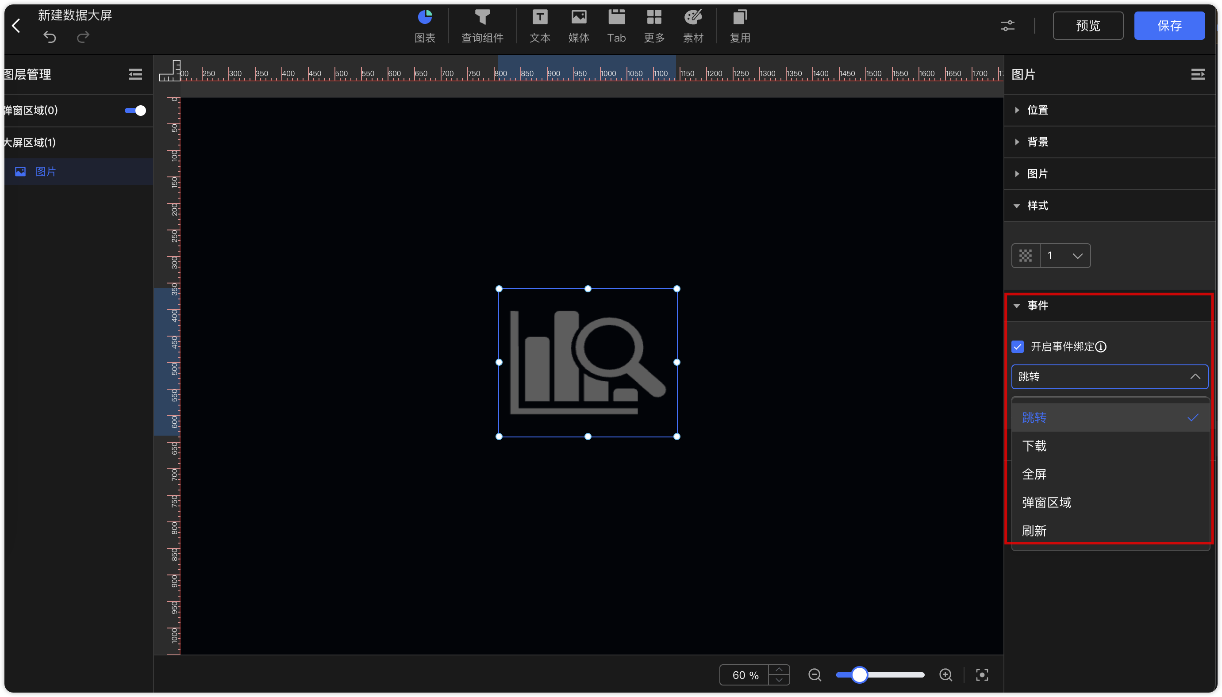Increase zoom percentage with up stepper

coord(779,670)
